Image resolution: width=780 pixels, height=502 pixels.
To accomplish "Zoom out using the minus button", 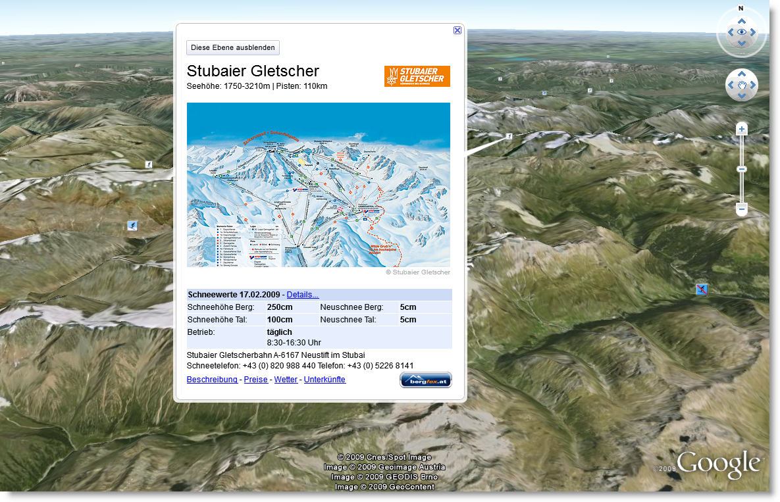I will [x=741, y=211].
